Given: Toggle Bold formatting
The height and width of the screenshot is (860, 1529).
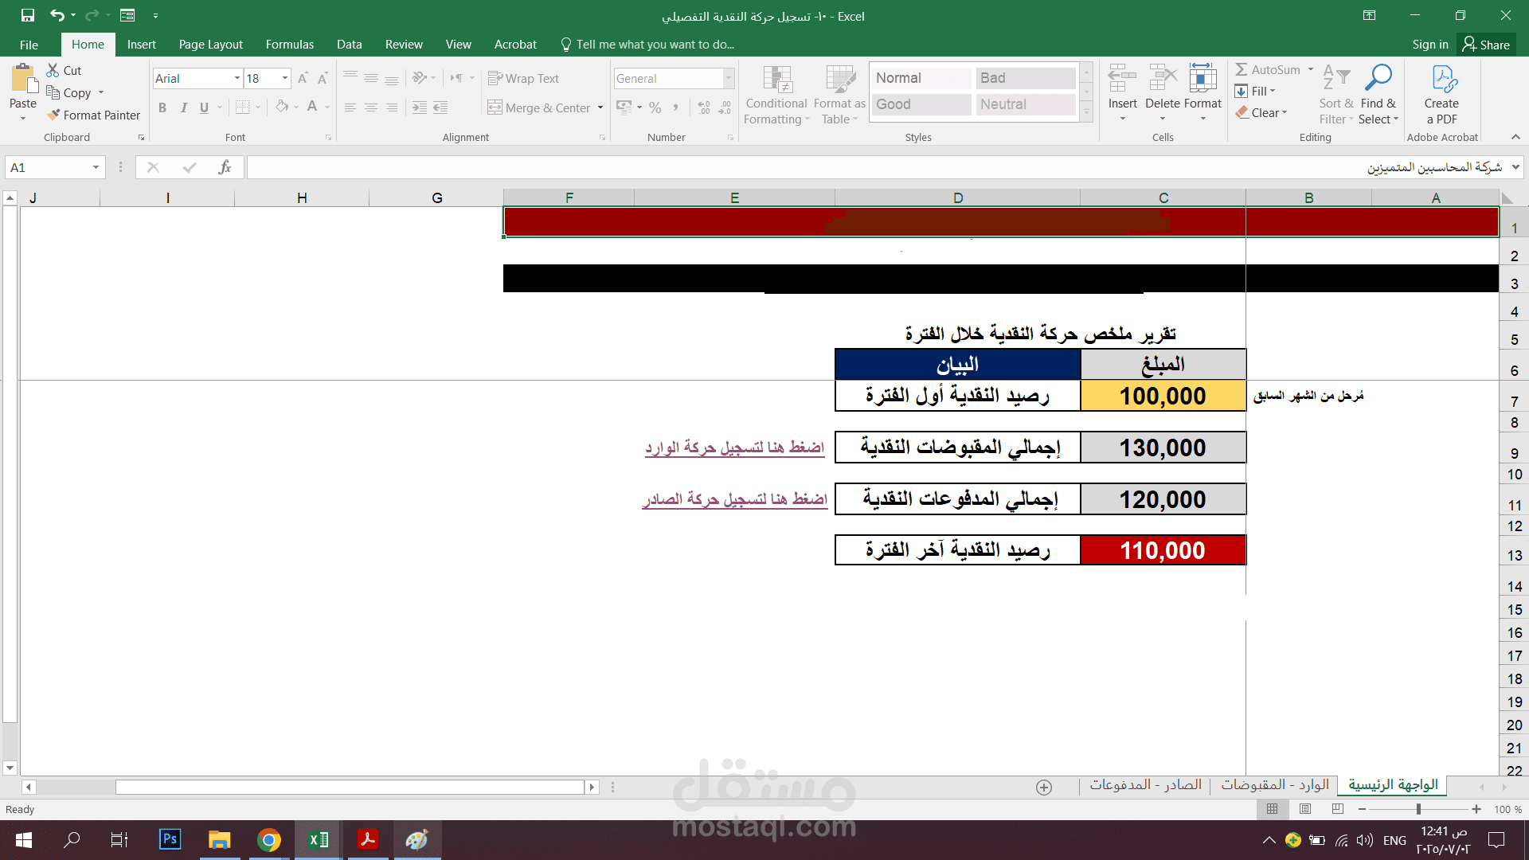Looking at the screenshot, I should click(x=162, y=107).
